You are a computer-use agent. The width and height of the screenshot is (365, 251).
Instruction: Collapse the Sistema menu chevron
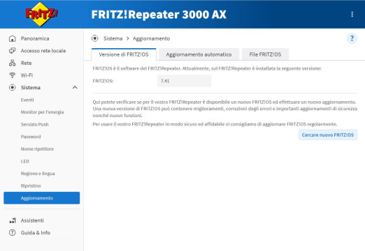pyautogui.click(x=75, y=88)
